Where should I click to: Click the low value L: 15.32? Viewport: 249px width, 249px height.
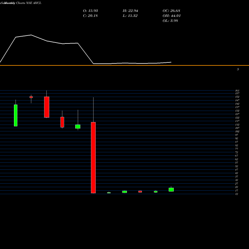click(x=130, y=16)
